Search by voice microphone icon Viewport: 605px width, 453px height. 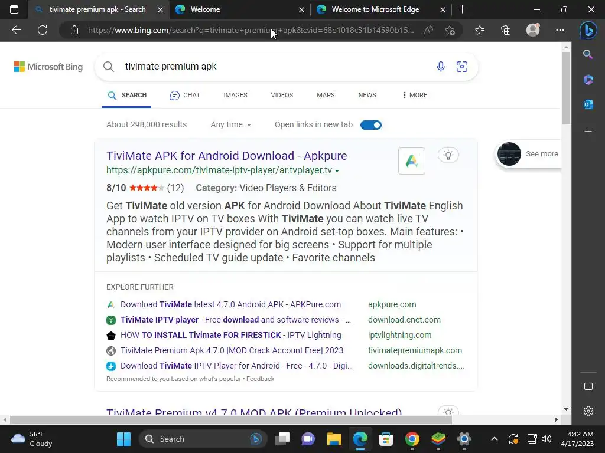[441, 67]
